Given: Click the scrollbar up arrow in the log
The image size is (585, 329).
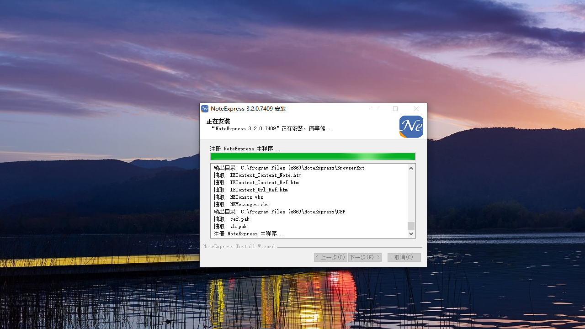Looking at the screenshot, I should [x=410, y=168].
